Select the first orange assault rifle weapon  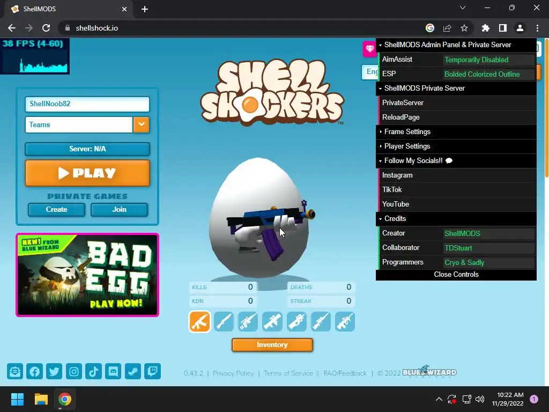[199, 322]
